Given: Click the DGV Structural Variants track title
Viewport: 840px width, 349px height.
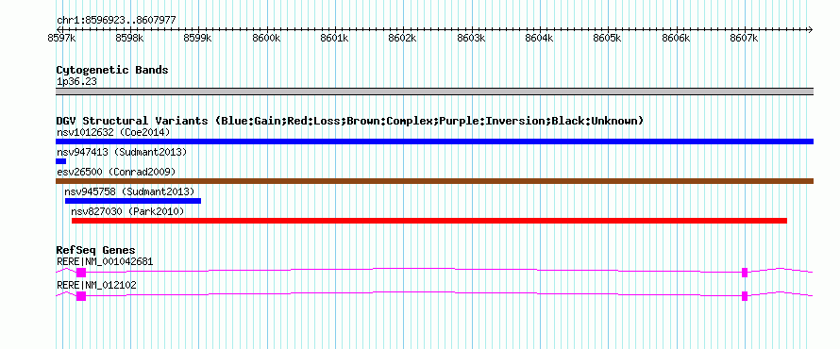Looking at the screenshot, I should (x=349, y=121).
